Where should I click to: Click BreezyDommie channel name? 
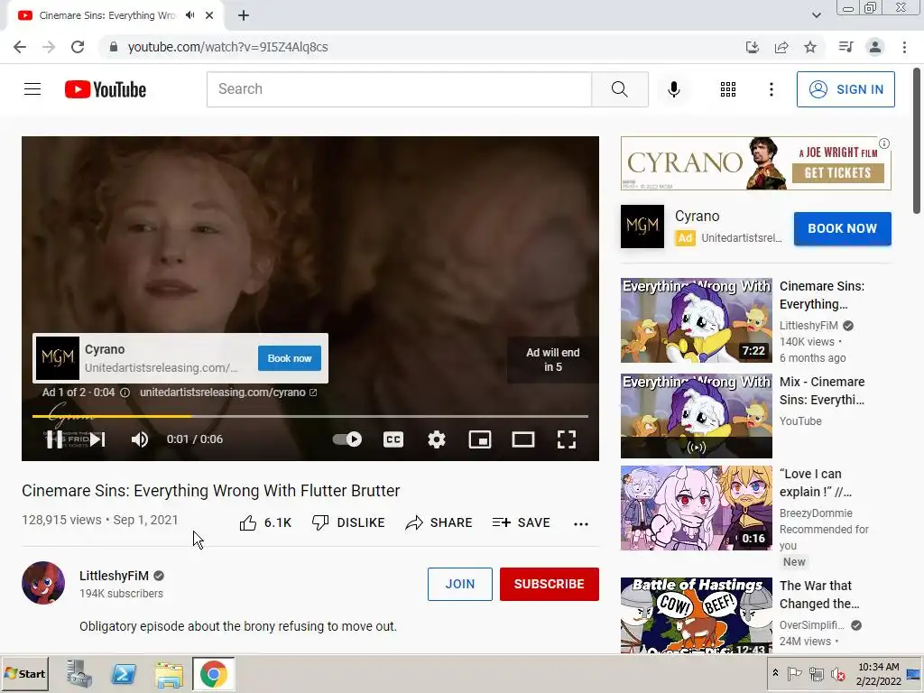[816, 513]
